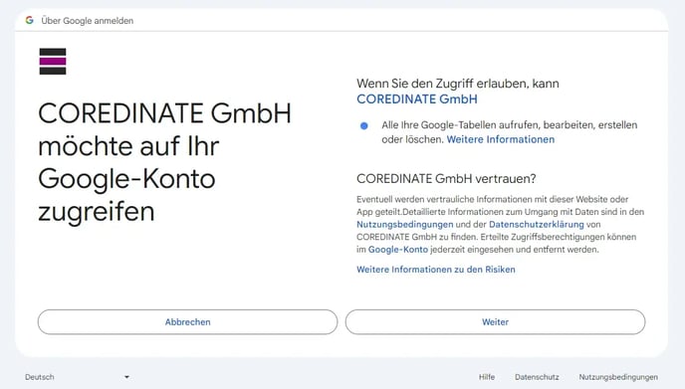Click the COREDINATE striped app logo
685x389 pixels.
point(53,61)
